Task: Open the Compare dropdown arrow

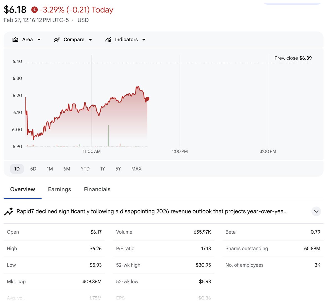Action: click(x=90, y=40)
